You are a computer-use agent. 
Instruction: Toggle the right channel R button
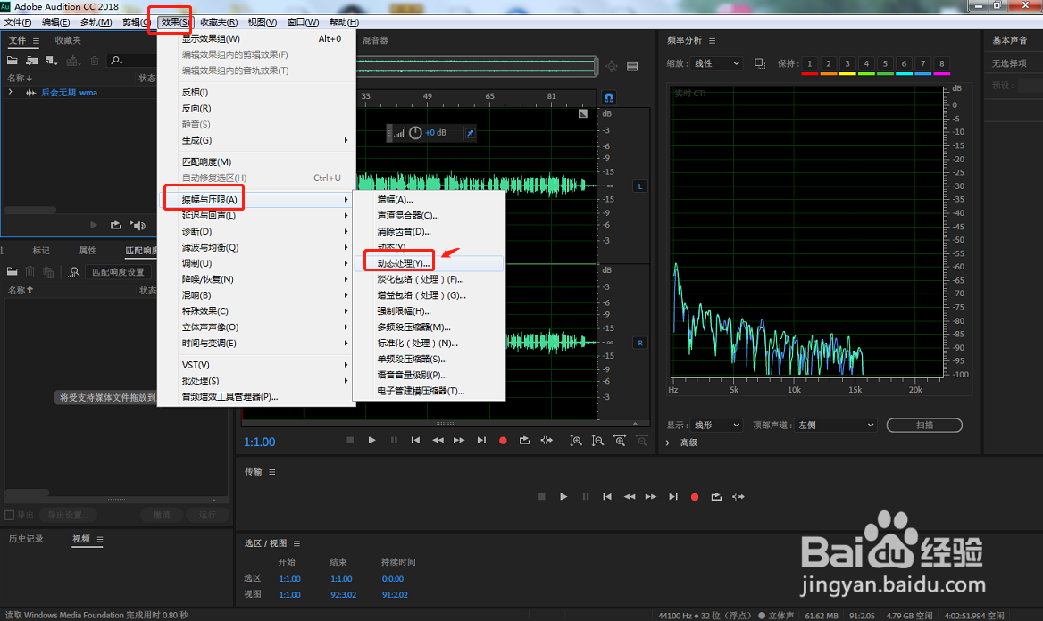click(x=640, y=344)
